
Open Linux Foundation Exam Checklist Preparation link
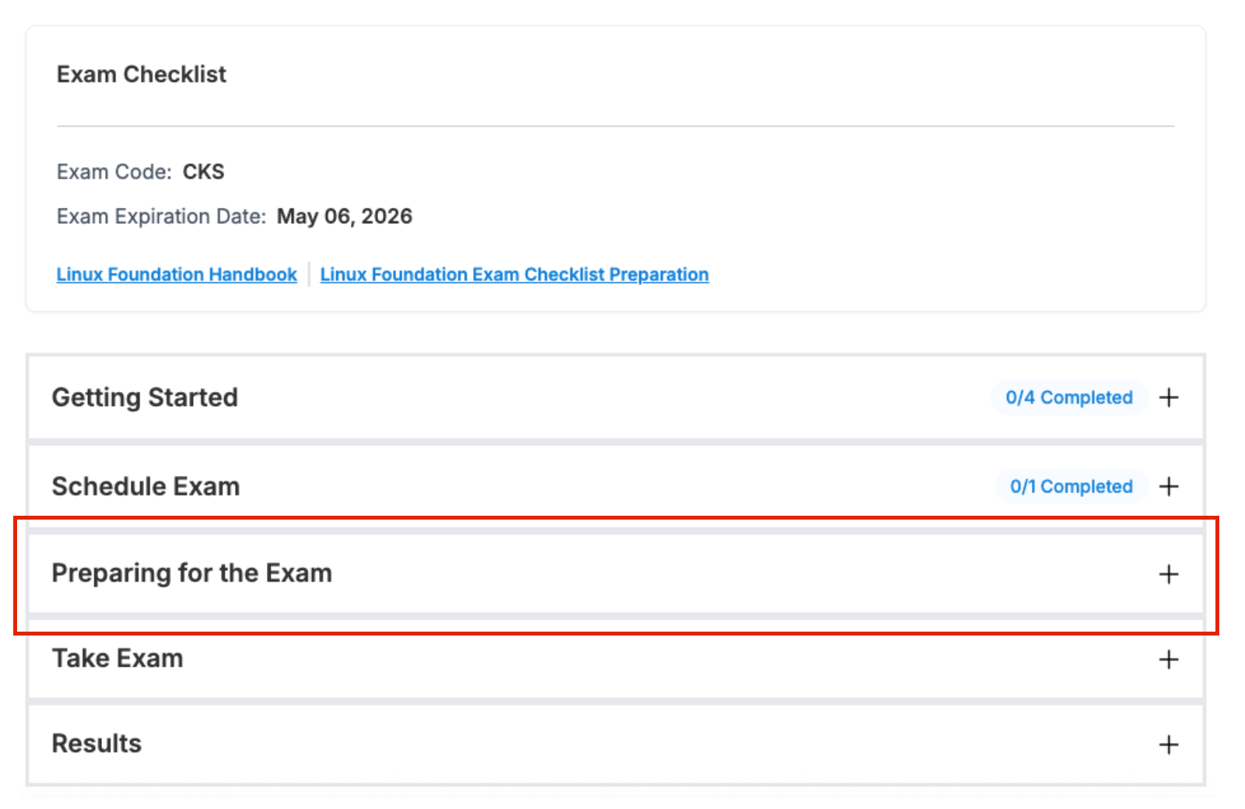514,275
